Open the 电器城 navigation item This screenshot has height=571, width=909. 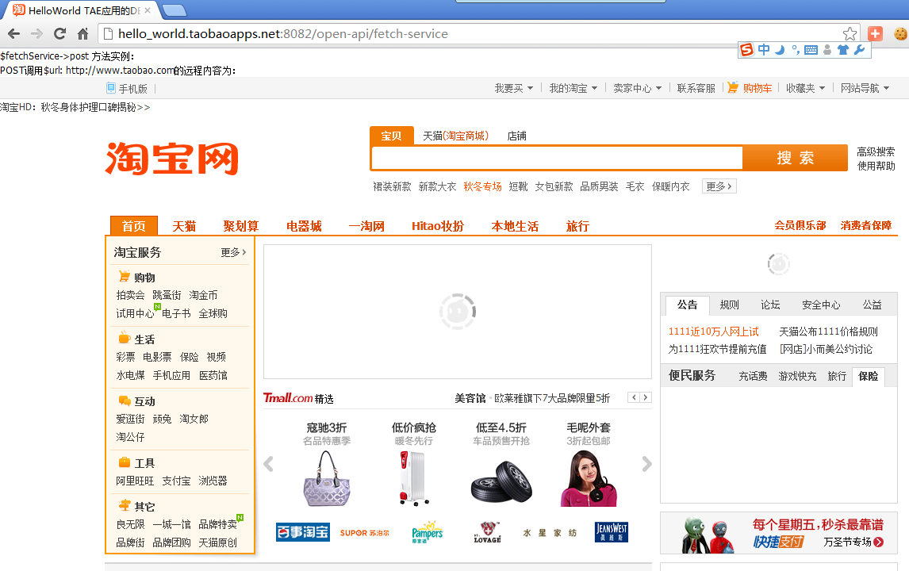[x=304, y=226]
